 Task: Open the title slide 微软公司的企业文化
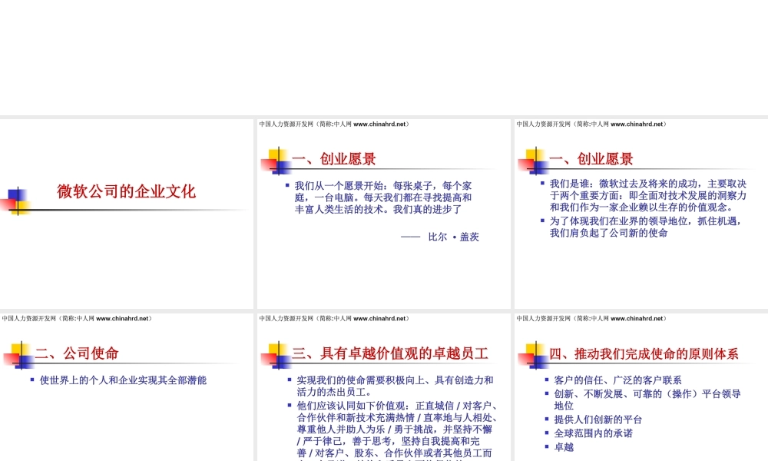(x=127, y=214)
